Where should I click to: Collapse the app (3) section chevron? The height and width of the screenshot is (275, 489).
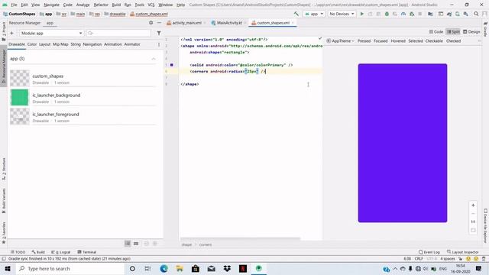154,59
